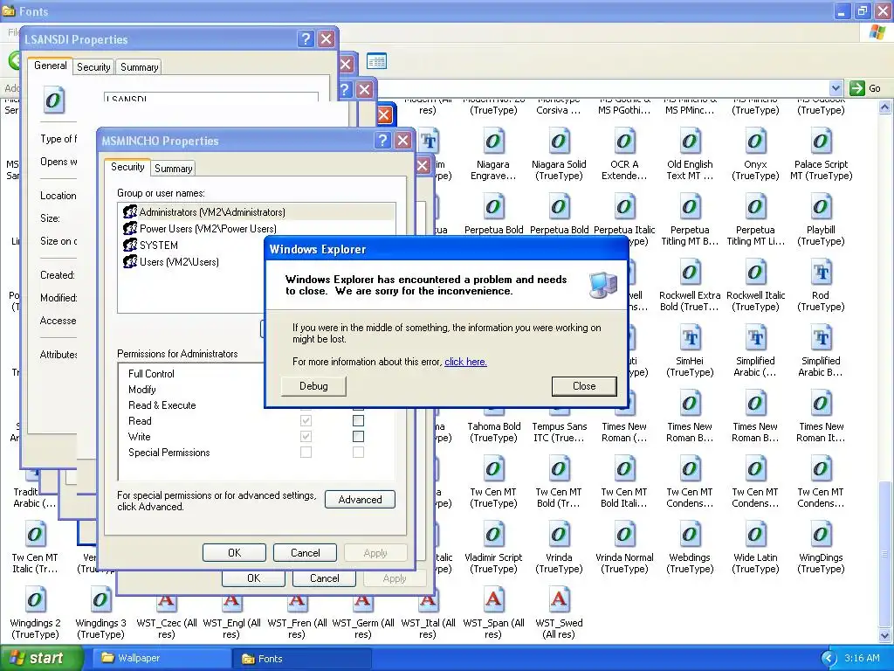
Task: Open the Windows Start menu
Action: [41, 659]
